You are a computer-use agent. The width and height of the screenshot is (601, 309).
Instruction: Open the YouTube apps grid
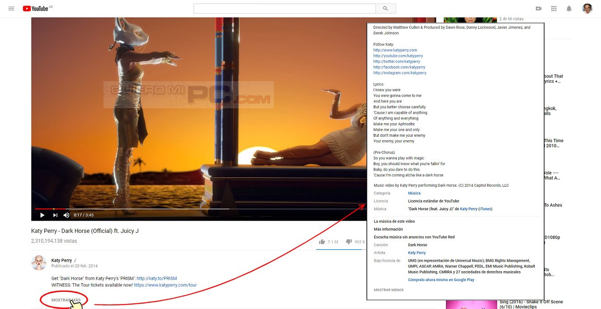pos(554,9)
